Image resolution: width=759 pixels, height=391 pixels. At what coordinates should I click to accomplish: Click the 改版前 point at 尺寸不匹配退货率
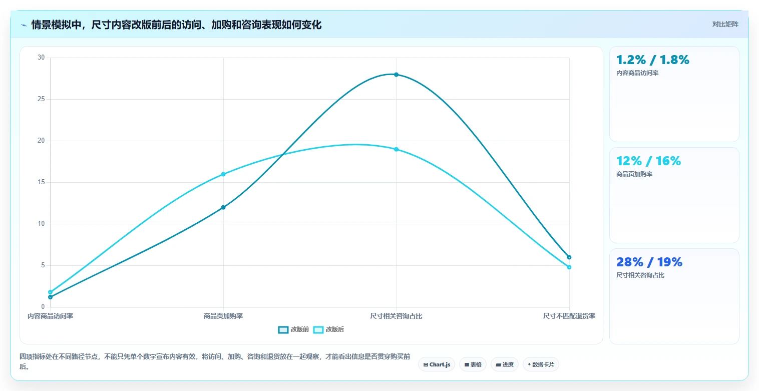coord(569,257)
